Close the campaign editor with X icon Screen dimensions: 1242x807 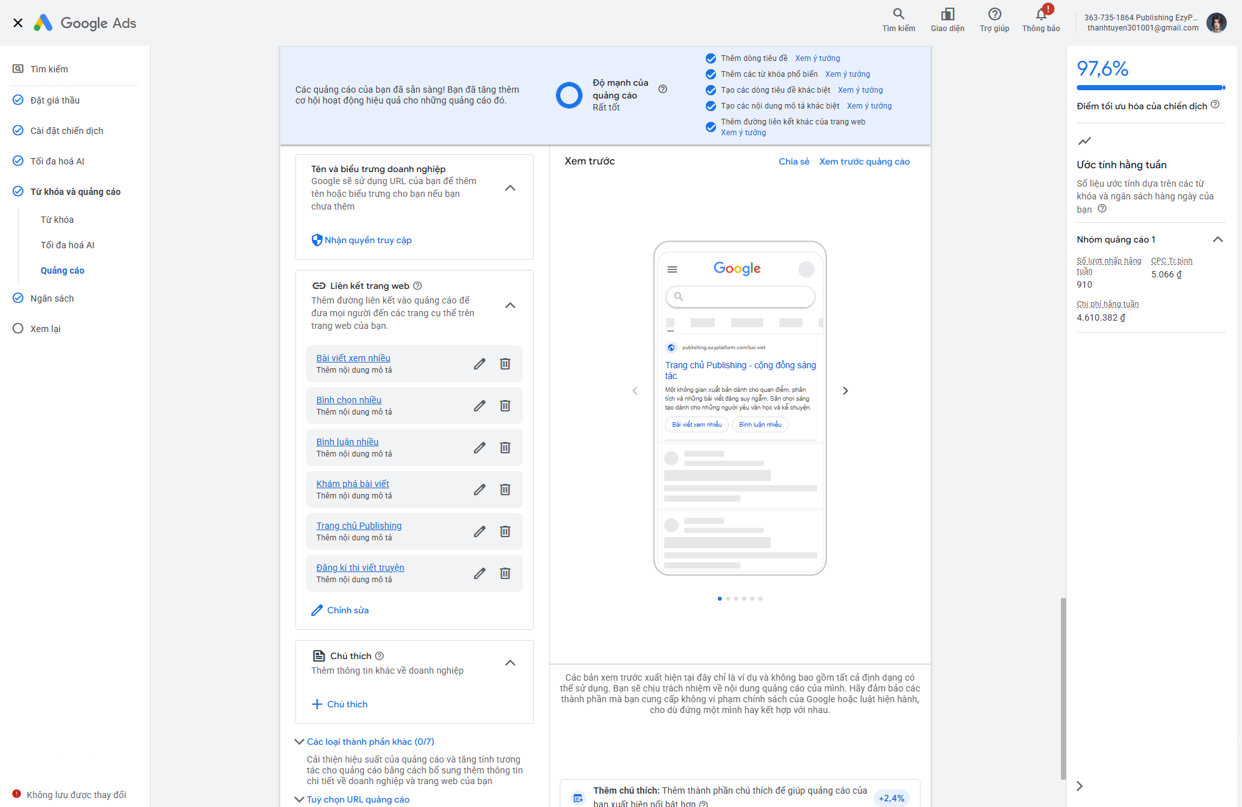(18, 23)
